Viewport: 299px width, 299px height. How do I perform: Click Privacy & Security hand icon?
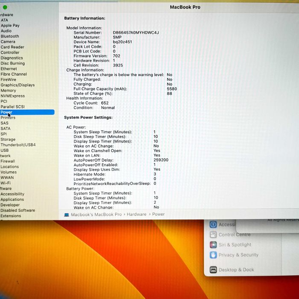[213, 255]
